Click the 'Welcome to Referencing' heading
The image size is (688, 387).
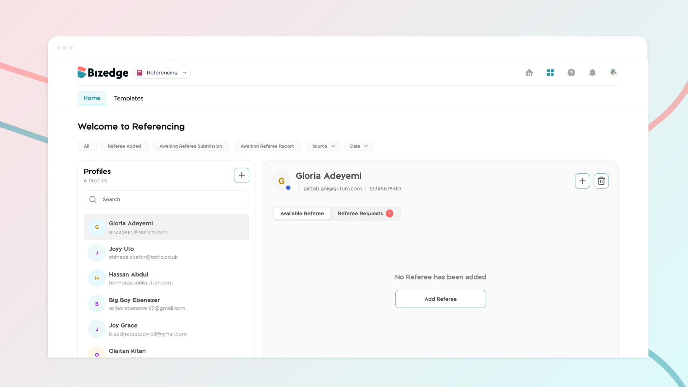(131, 126)
